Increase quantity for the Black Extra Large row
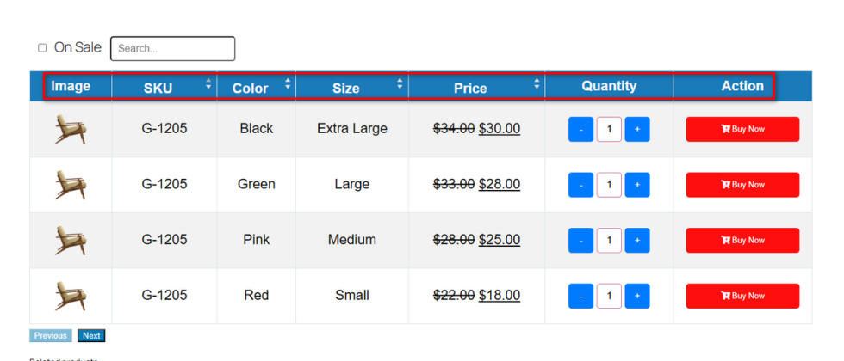This screenshot has width=844, height=361. coord(637,130)
